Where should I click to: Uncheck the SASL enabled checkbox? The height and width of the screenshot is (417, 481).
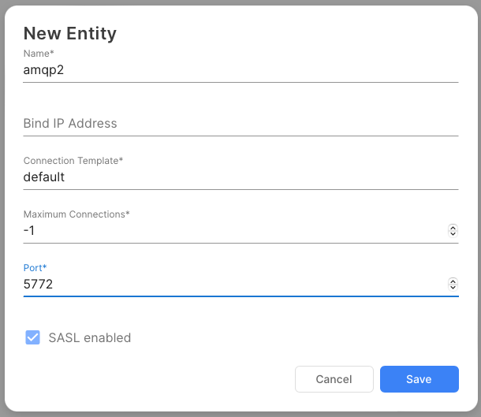[x=33, y=337]
